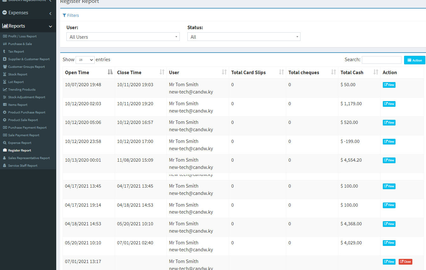Screen dimensions: 426x270
Task: Open Stock Adjustment Report
Action: (x=27, y=97)
